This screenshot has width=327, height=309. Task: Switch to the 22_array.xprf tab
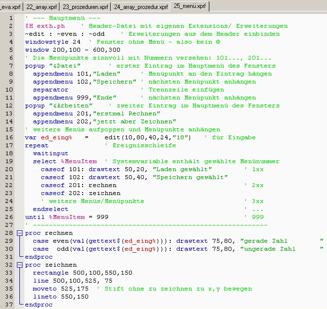[41, 6]
